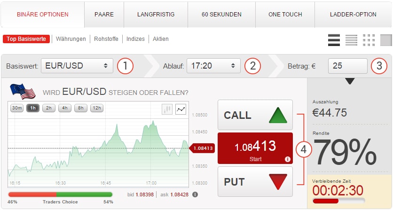Image resolution: width=393 pixels, height=210 pixels.
Task: Filter assets by Indizes
Action: pyautogui.click(x=135, y=39)
